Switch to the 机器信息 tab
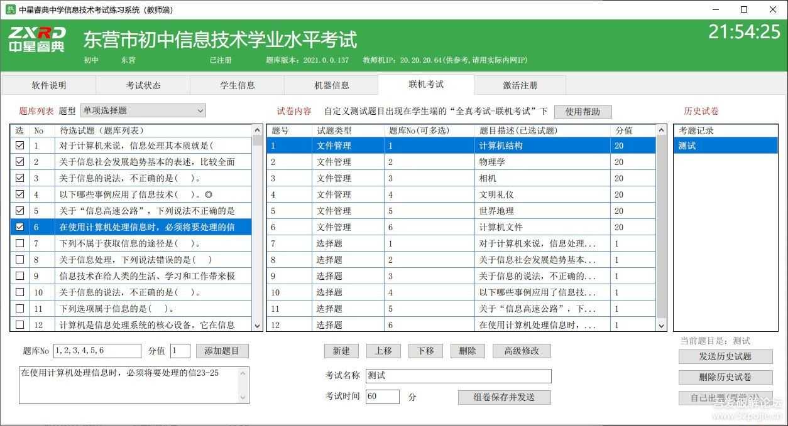The image size is (788, 426). (x=331, y=85)
